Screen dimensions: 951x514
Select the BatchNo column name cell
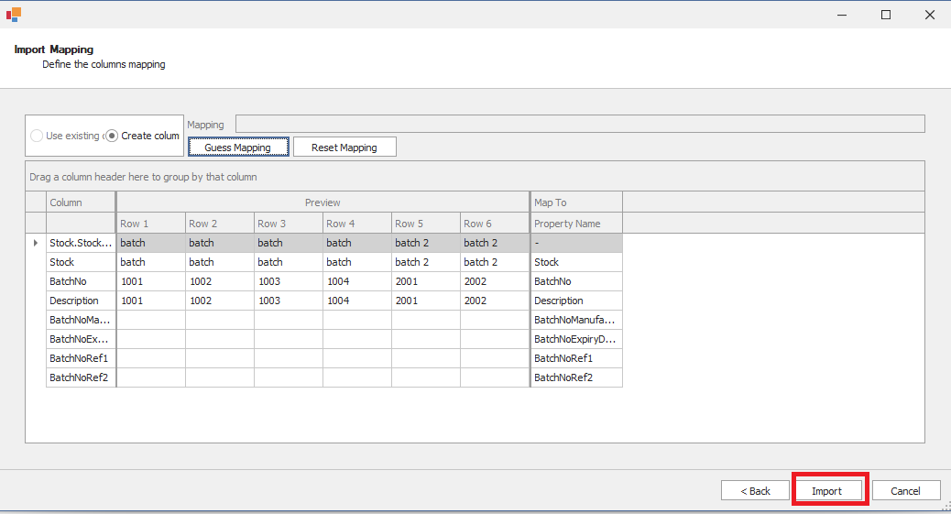coord(81,281)
